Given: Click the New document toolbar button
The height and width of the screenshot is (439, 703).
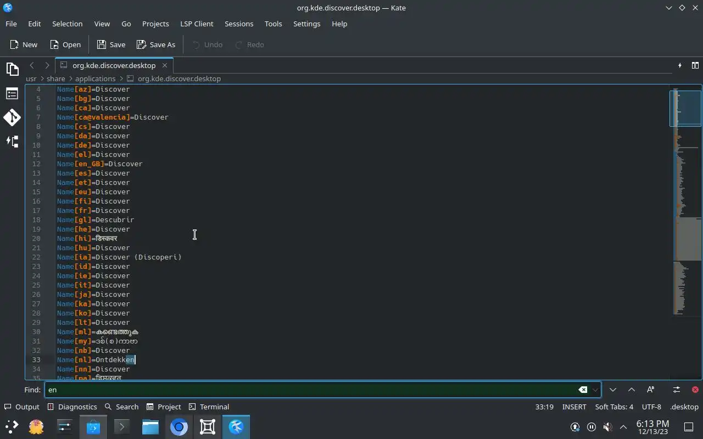Looking at the screenshot, I should point(24,44).
